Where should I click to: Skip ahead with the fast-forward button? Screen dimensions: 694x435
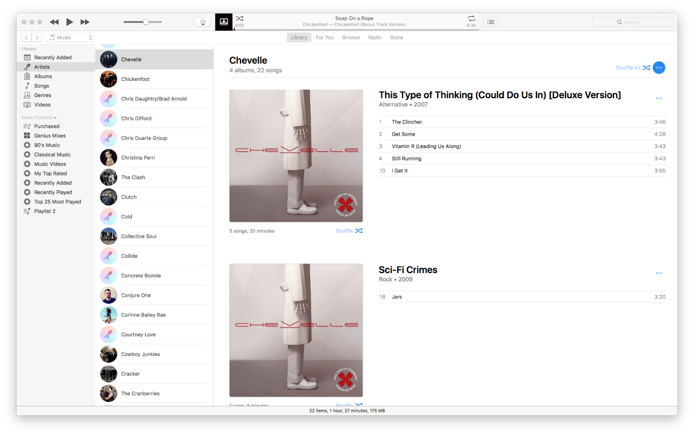[x=85, y=22]
